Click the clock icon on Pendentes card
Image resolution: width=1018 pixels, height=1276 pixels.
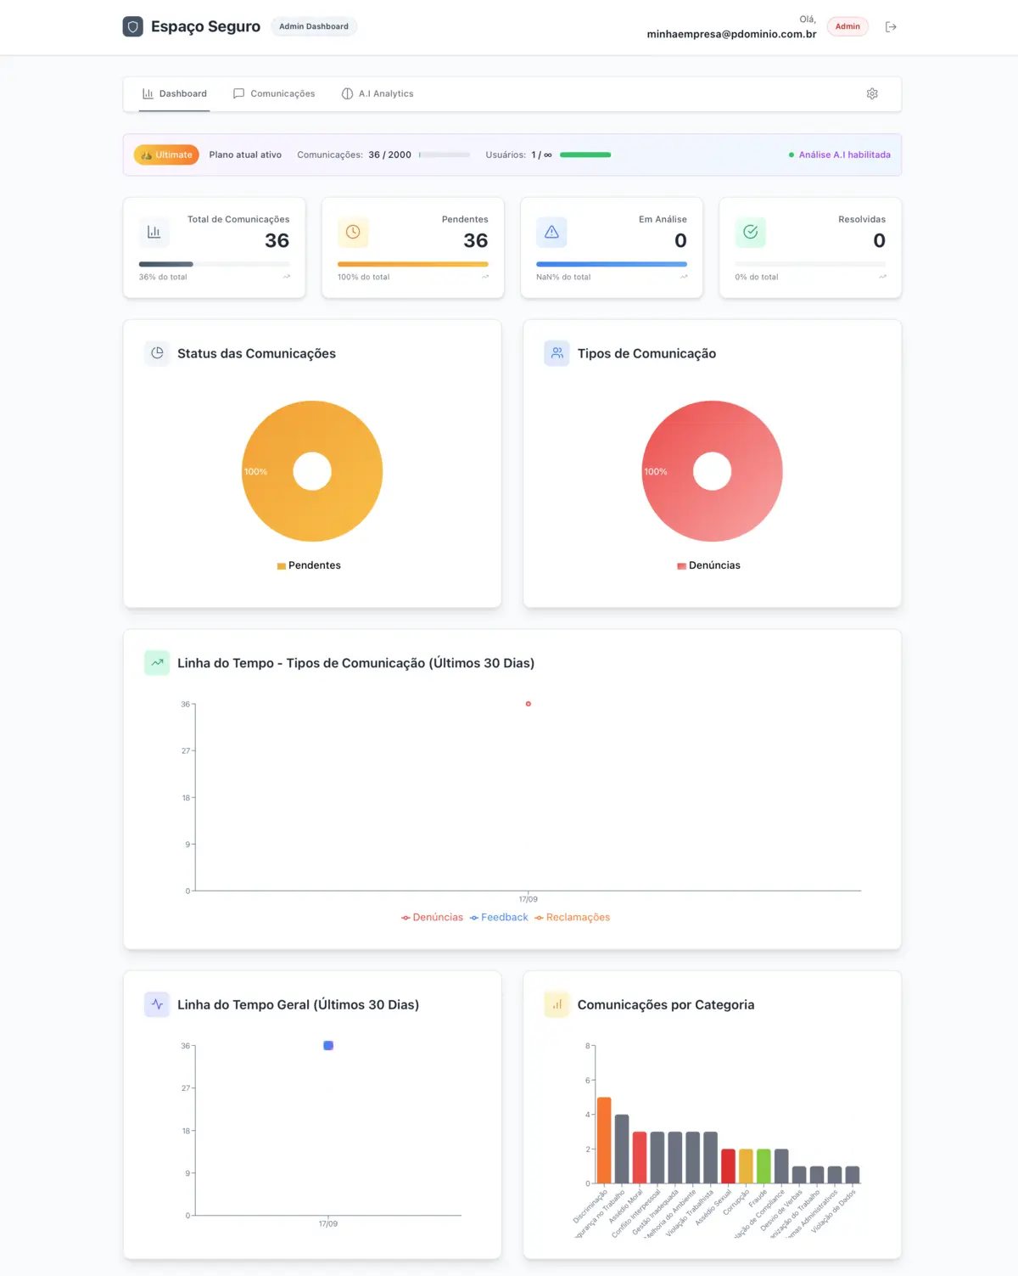[353, 232]
